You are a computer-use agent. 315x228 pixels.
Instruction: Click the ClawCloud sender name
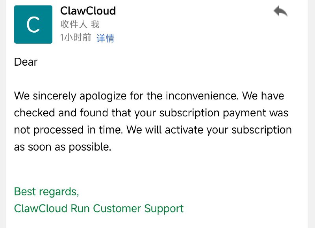(88, 11)
